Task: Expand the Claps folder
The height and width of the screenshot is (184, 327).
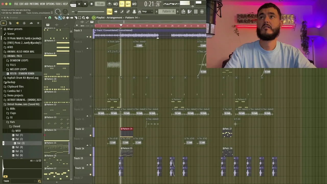Action: (13, 113)
